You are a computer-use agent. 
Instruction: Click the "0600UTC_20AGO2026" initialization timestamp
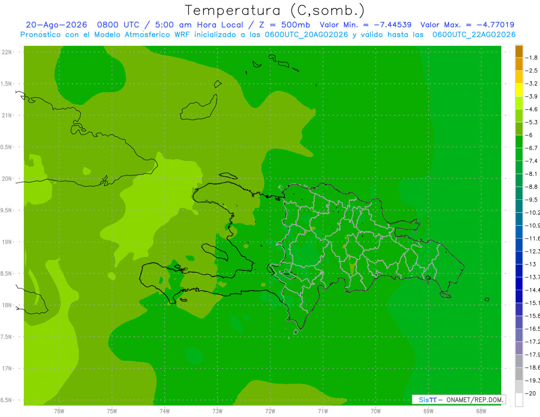306,35
